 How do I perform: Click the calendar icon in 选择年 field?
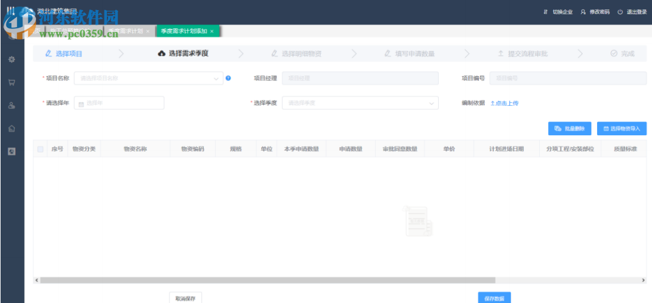click(x=81, y=103)
